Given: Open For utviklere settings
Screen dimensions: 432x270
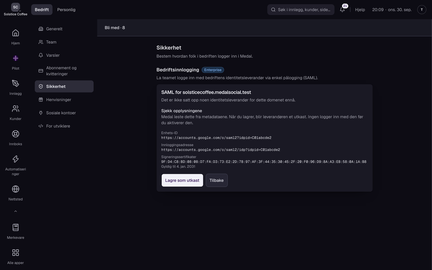Looking at the screenshot, I should [x=64, y=126].
